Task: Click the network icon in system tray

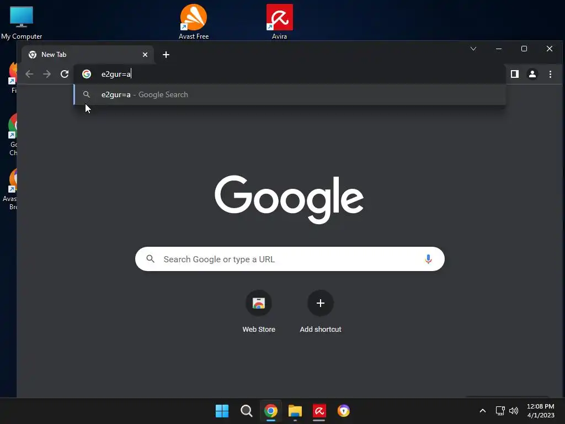Action: tap(500, 411)
